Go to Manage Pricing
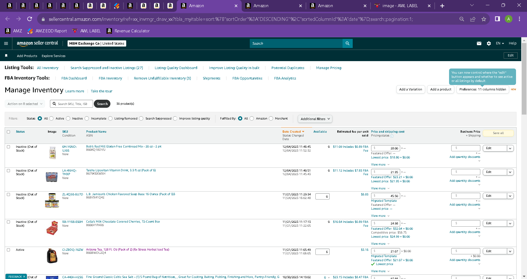The width and height of the screenshot is (527, 279). tap(329, 68)
